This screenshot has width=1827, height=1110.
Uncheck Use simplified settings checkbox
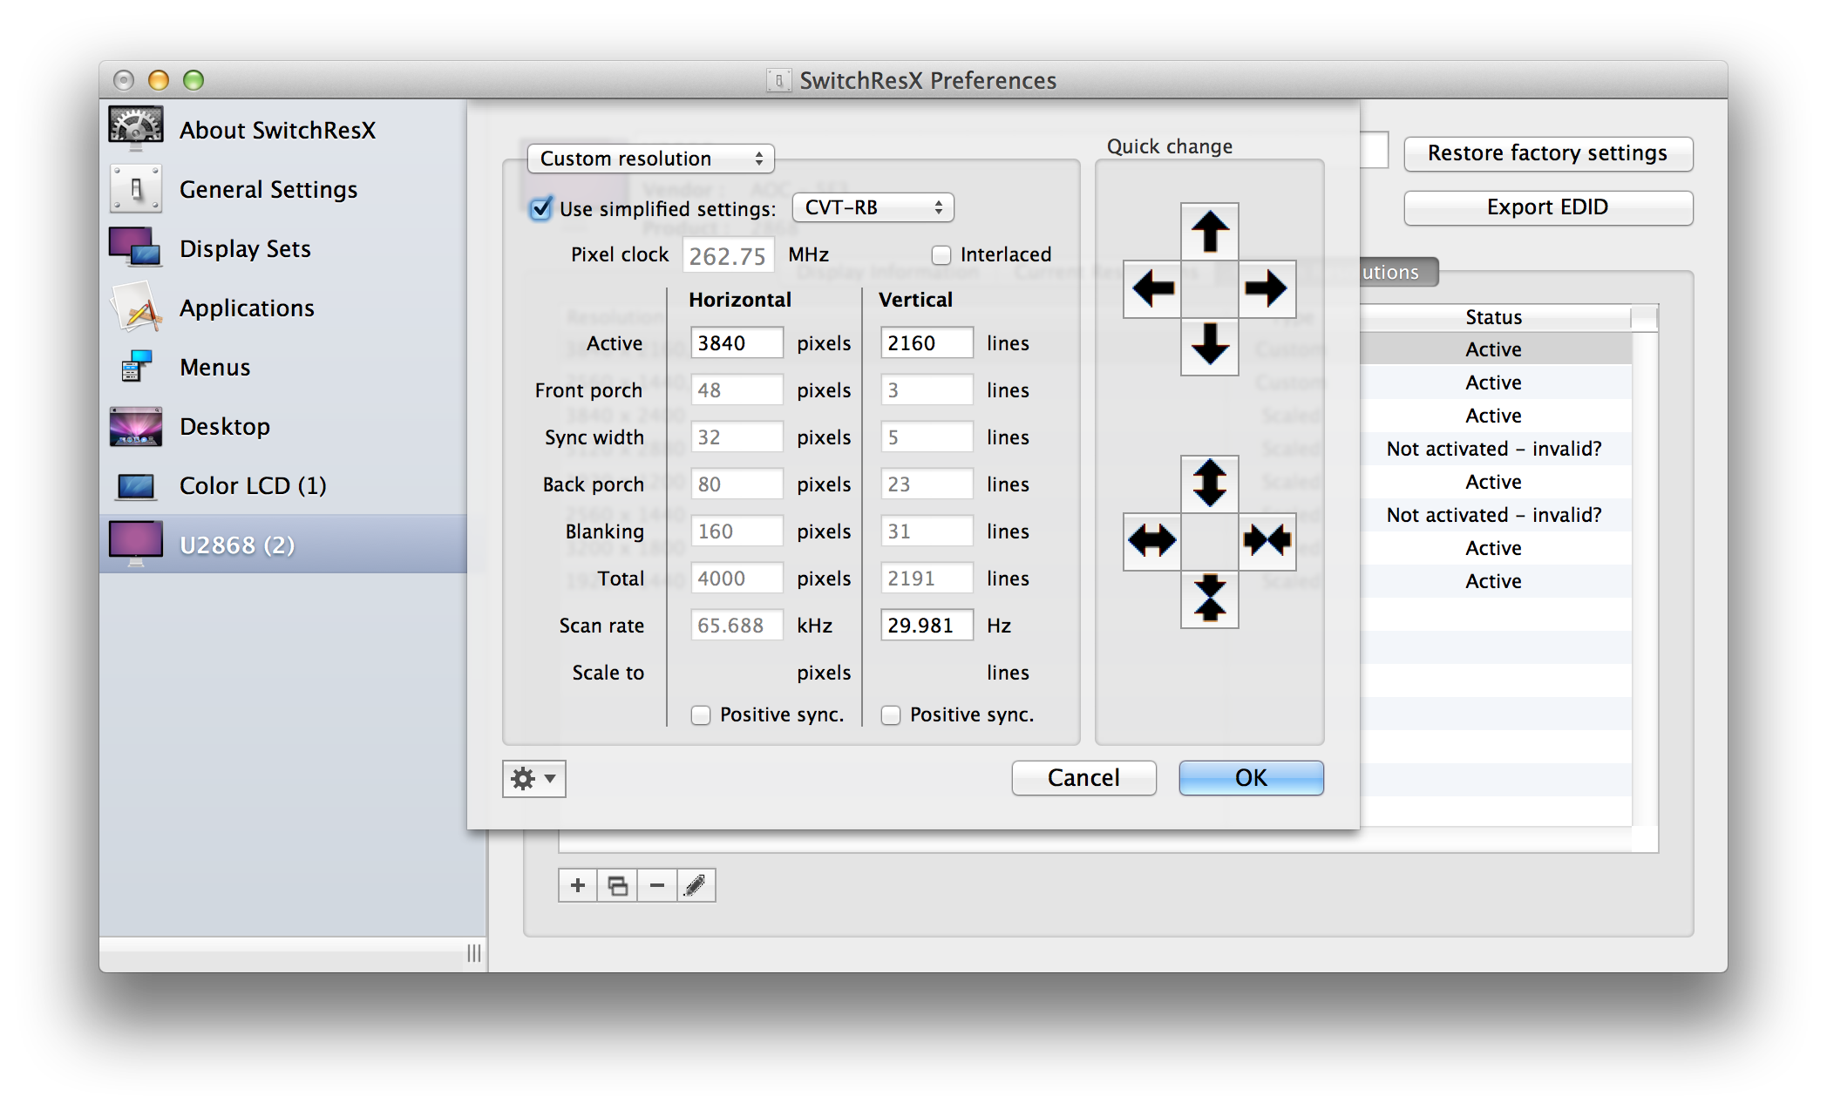pos(541,208)
